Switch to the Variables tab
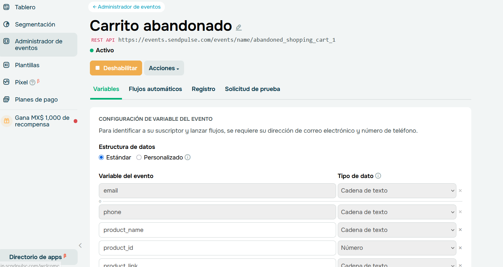 [x=106, y=89]
